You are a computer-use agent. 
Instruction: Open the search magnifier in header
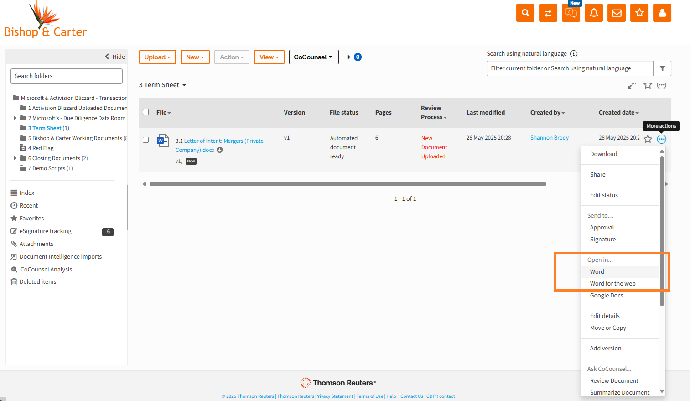click(x=525, y=13)
